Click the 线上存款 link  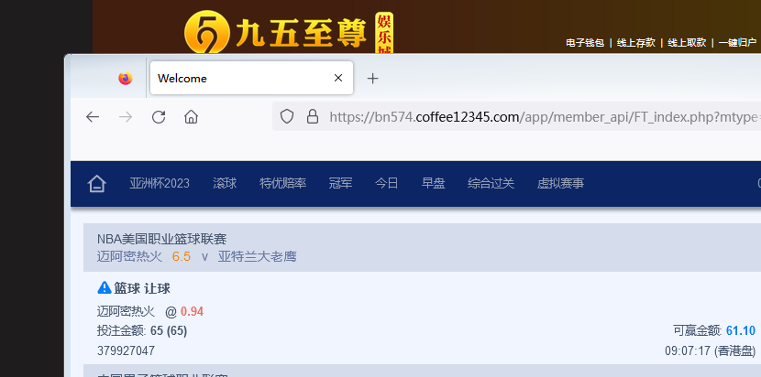[635, 43]
